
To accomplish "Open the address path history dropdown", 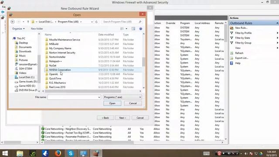I will 92,22.
